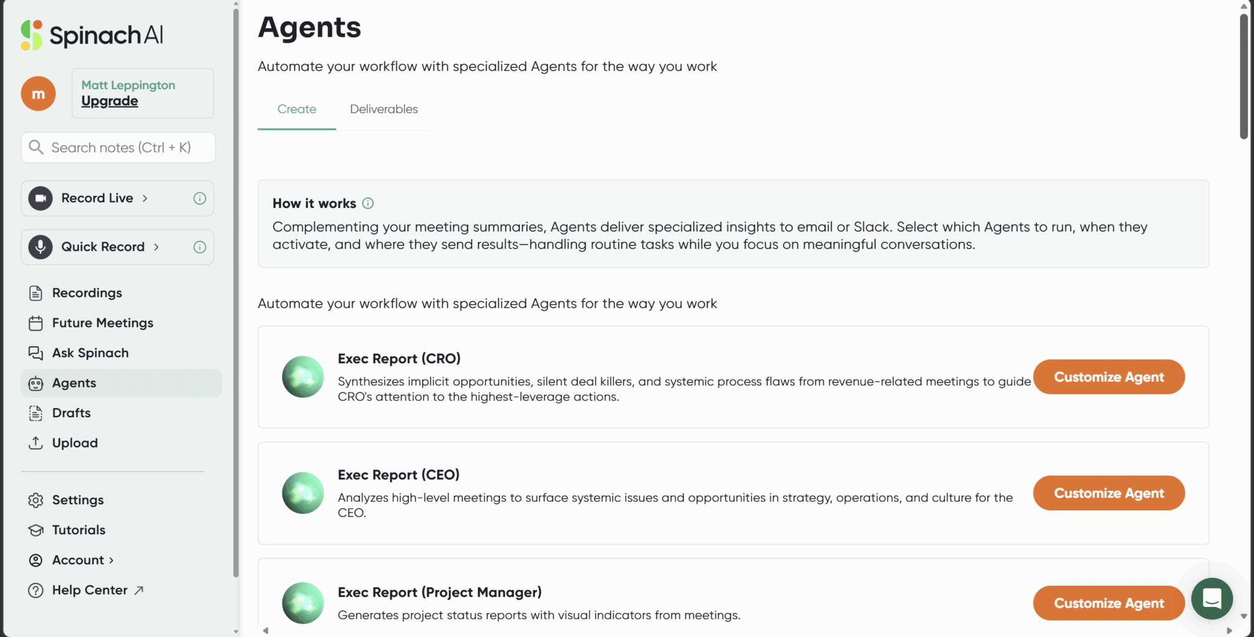1254x637 pixels.
Task: Customize the Exec Report (CRO) agent
Action: [x=1108, y=377]
